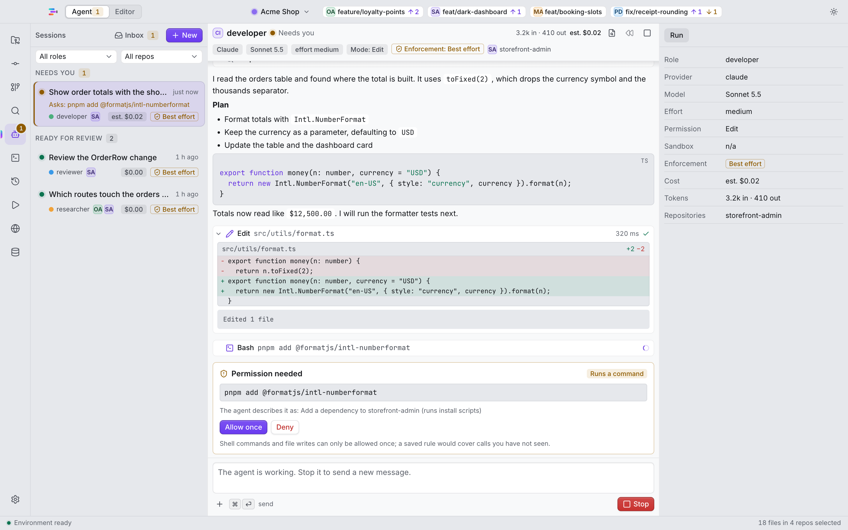This screenshot has width=848, height=530.
Task: Open the All repos filter dropdown
Action: [161, 57]
